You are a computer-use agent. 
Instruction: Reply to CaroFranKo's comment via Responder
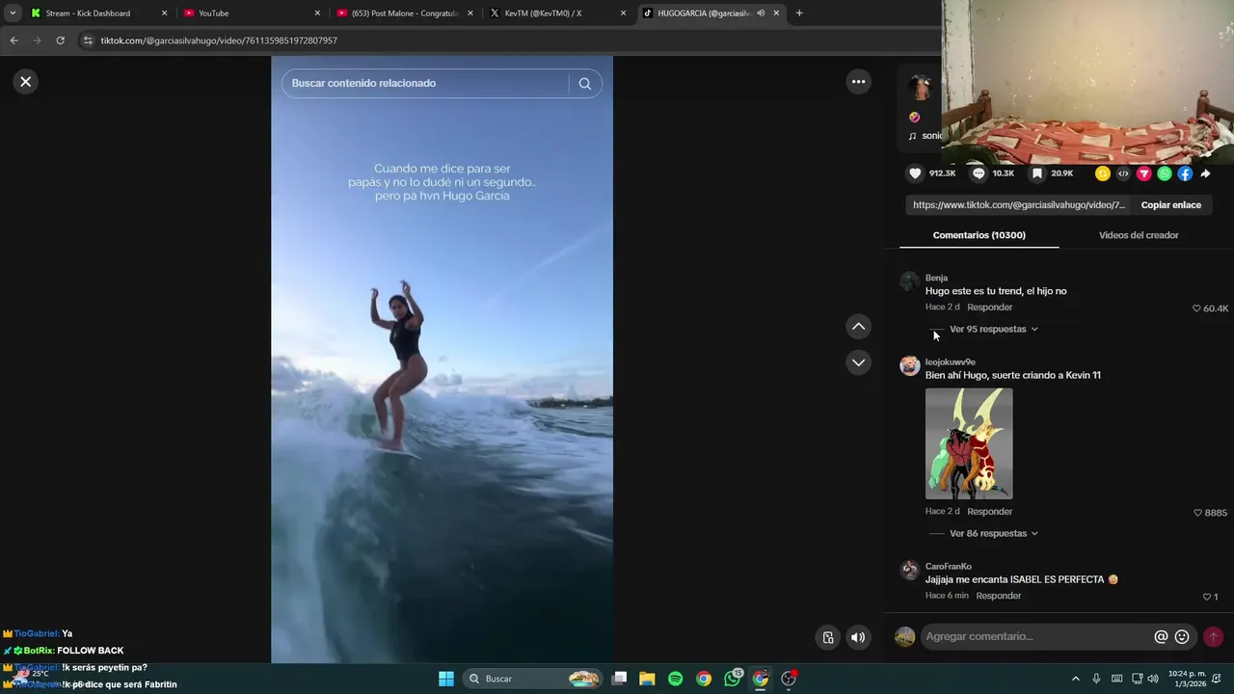(x=999, y=596)
